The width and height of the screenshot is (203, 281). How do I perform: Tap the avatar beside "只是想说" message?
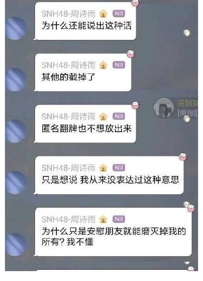[16, 182]
